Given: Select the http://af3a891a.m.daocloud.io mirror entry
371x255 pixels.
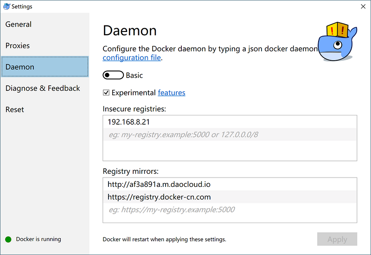Looking at the screenshot, I should coord(230,184).
